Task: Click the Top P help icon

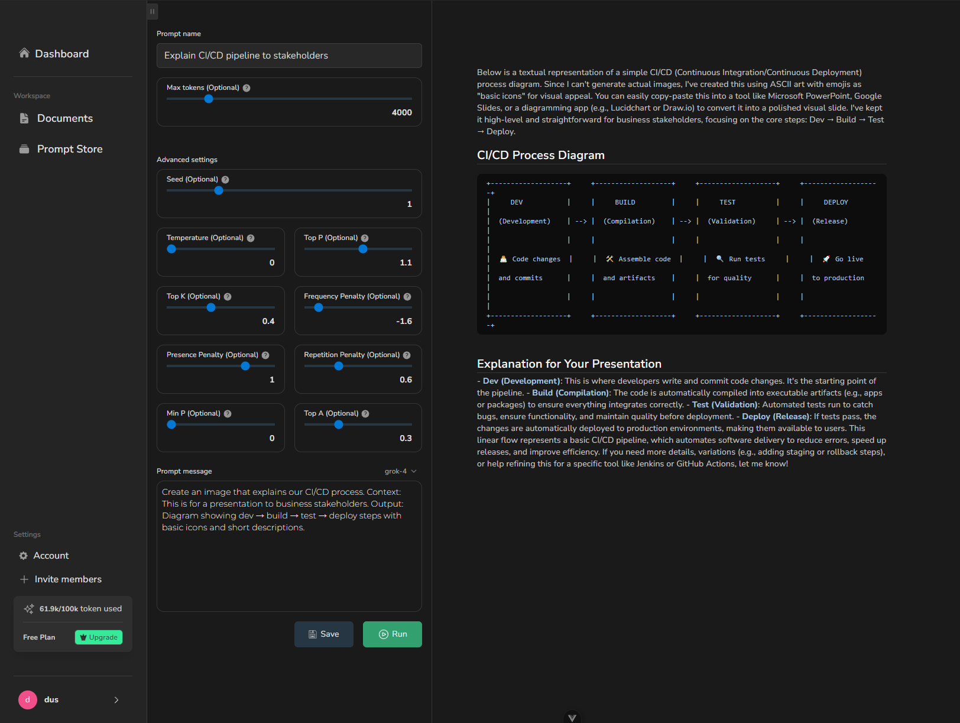Action: click(365, 238)
